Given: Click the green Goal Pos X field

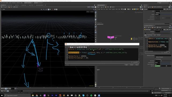Looking at the screenshot, I should pos(157,66).
